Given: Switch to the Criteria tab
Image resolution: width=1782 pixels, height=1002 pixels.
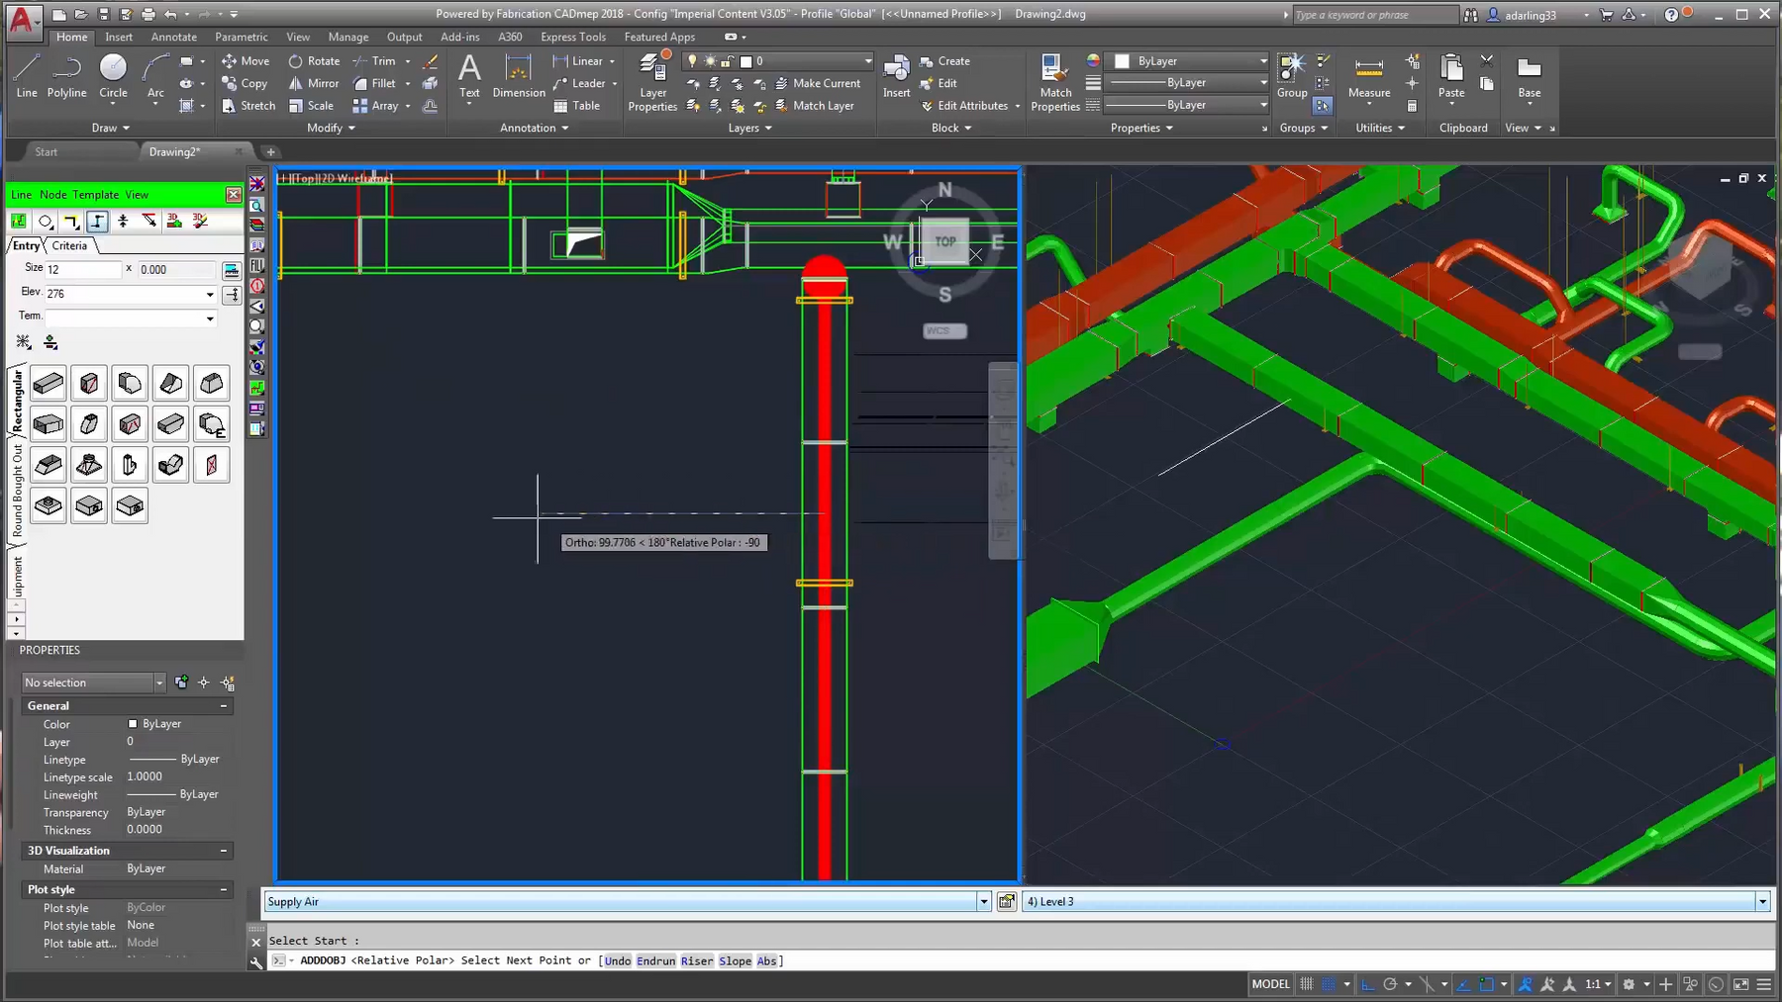Looking at the screenshot, I should tap(69, 245).
